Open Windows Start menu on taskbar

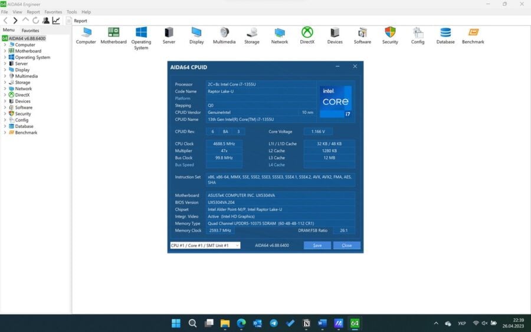click(176, 323)
